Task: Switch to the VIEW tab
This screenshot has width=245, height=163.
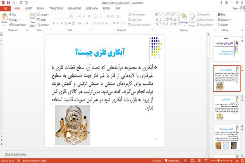Action: click(x=118, y=9)
